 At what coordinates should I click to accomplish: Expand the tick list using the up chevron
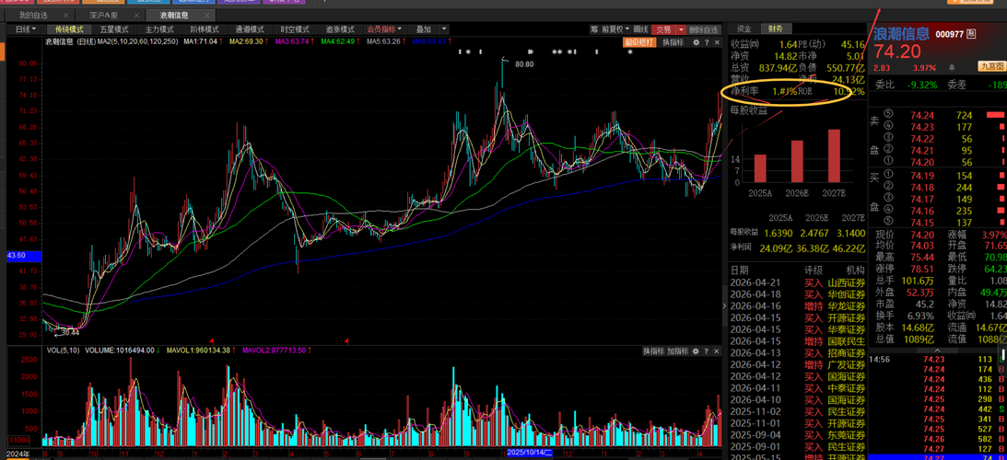[x=938, y=351]
